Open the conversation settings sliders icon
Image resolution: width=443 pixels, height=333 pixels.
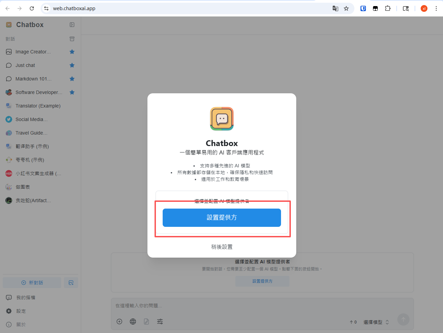160,322
